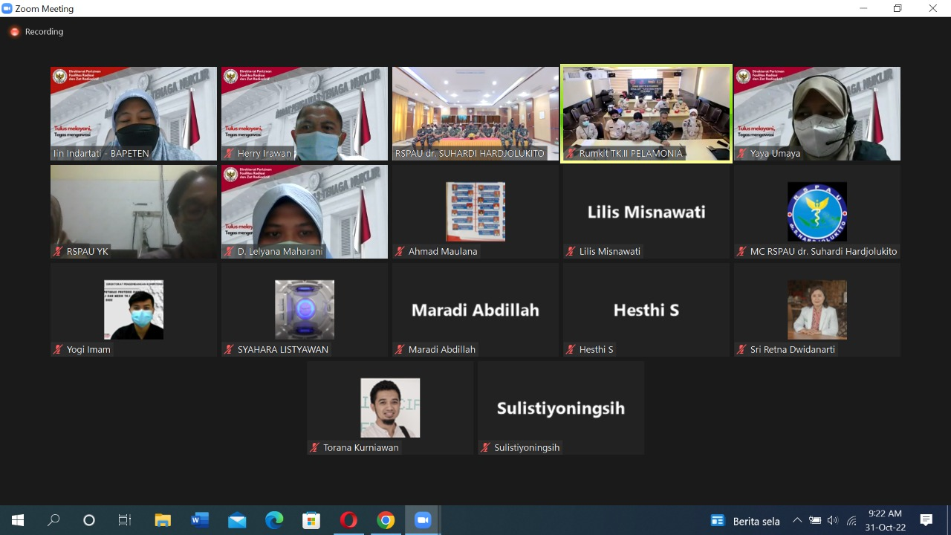This screenshot has height=535, width=951.
Task: Click muted mic icon beside Yogi Imam
Action: [58, 350]
